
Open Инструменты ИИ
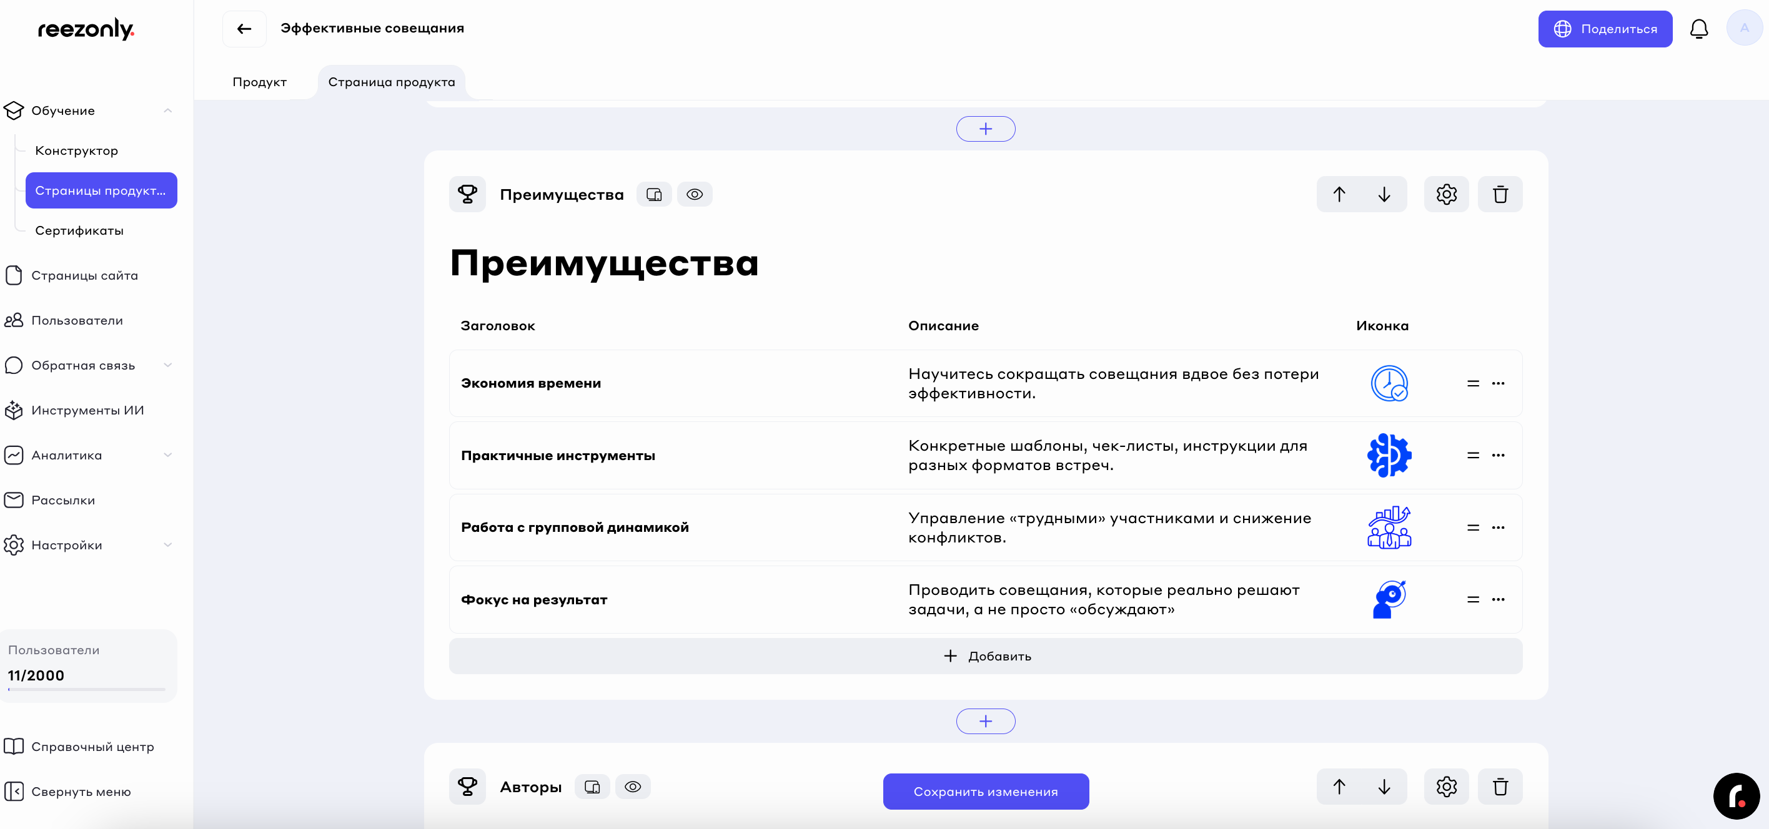87,410
